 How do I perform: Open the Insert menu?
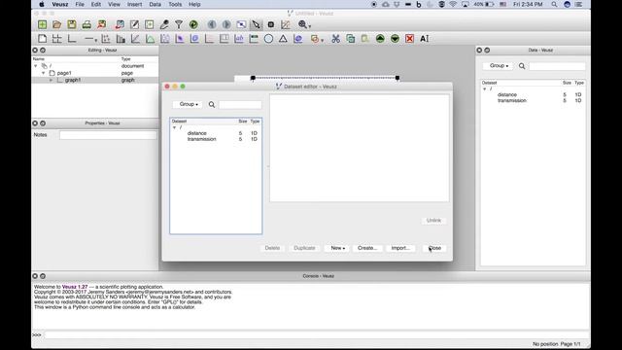click(134, 4)
